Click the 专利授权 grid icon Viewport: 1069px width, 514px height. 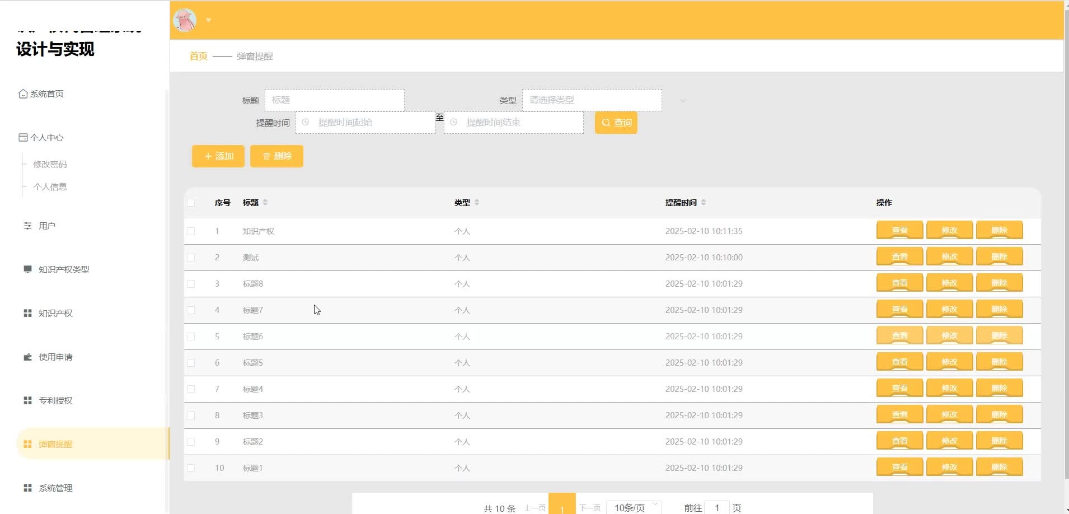[x=27, y=401]
